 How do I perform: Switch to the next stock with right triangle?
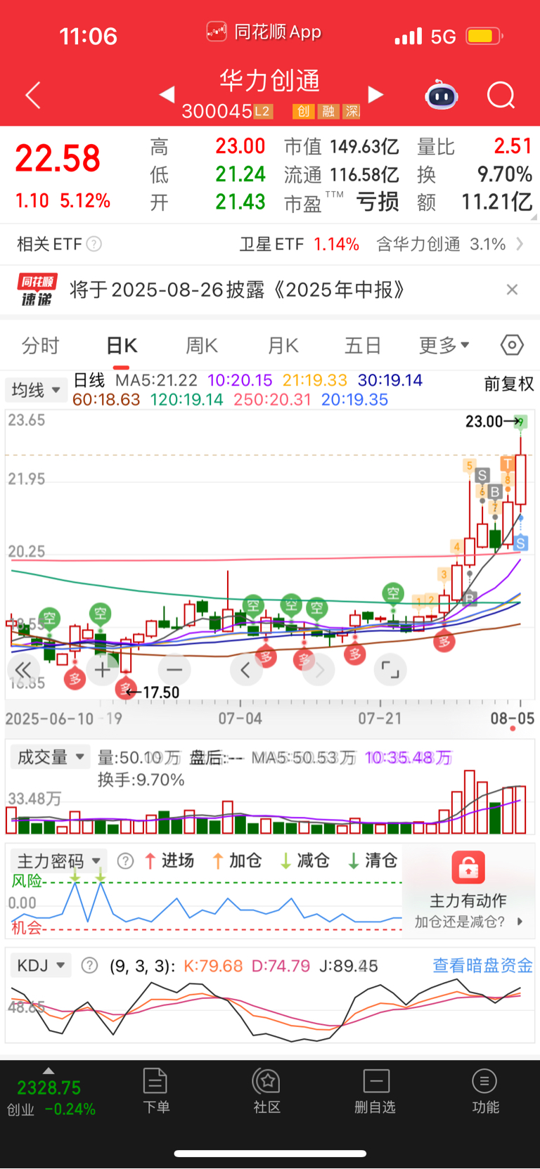376,94
